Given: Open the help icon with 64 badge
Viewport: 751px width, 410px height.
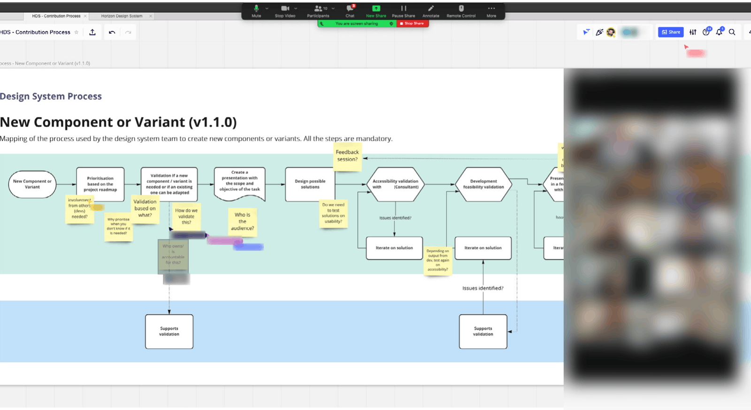Looking at the screenshot, I should (x=706, y=32).
